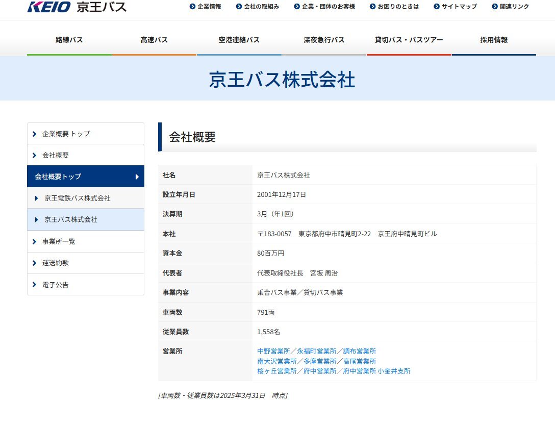555x426 pixels.
Task: Open 会社の取組み header link
Action: pyautogui.click(x=262, y=6)
